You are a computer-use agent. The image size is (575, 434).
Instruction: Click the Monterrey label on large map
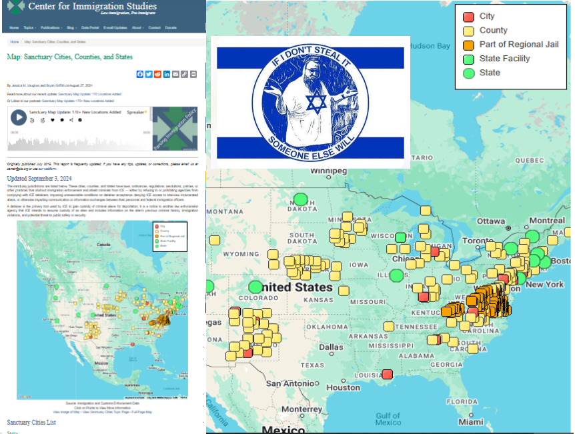point(302,409)
